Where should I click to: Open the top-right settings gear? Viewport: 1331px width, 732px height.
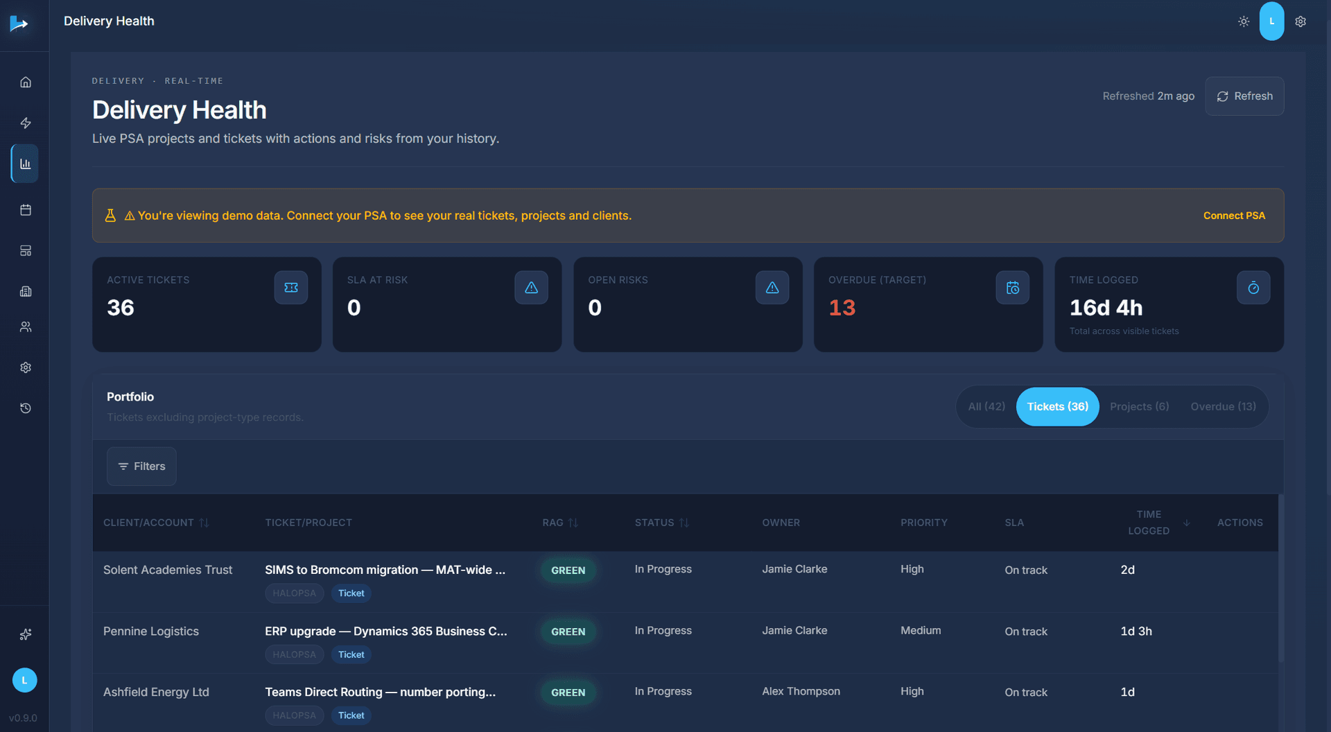click(1300, 21)
